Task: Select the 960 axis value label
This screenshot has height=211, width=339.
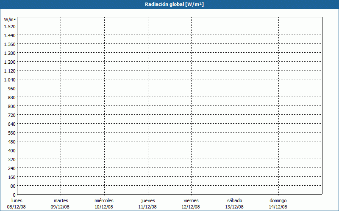Action: [11, 89]
